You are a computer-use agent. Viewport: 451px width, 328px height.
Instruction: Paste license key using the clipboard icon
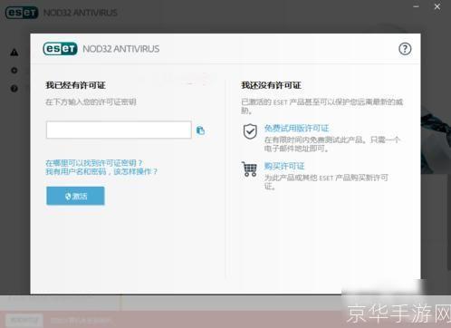coord(200,130)
